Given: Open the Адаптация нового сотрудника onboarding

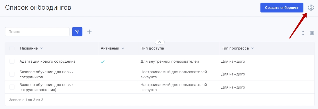Looking at the screenshot, I should [x=47, y=61].
